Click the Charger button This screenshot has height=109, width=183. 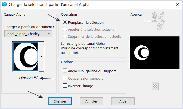coord(60,101)
